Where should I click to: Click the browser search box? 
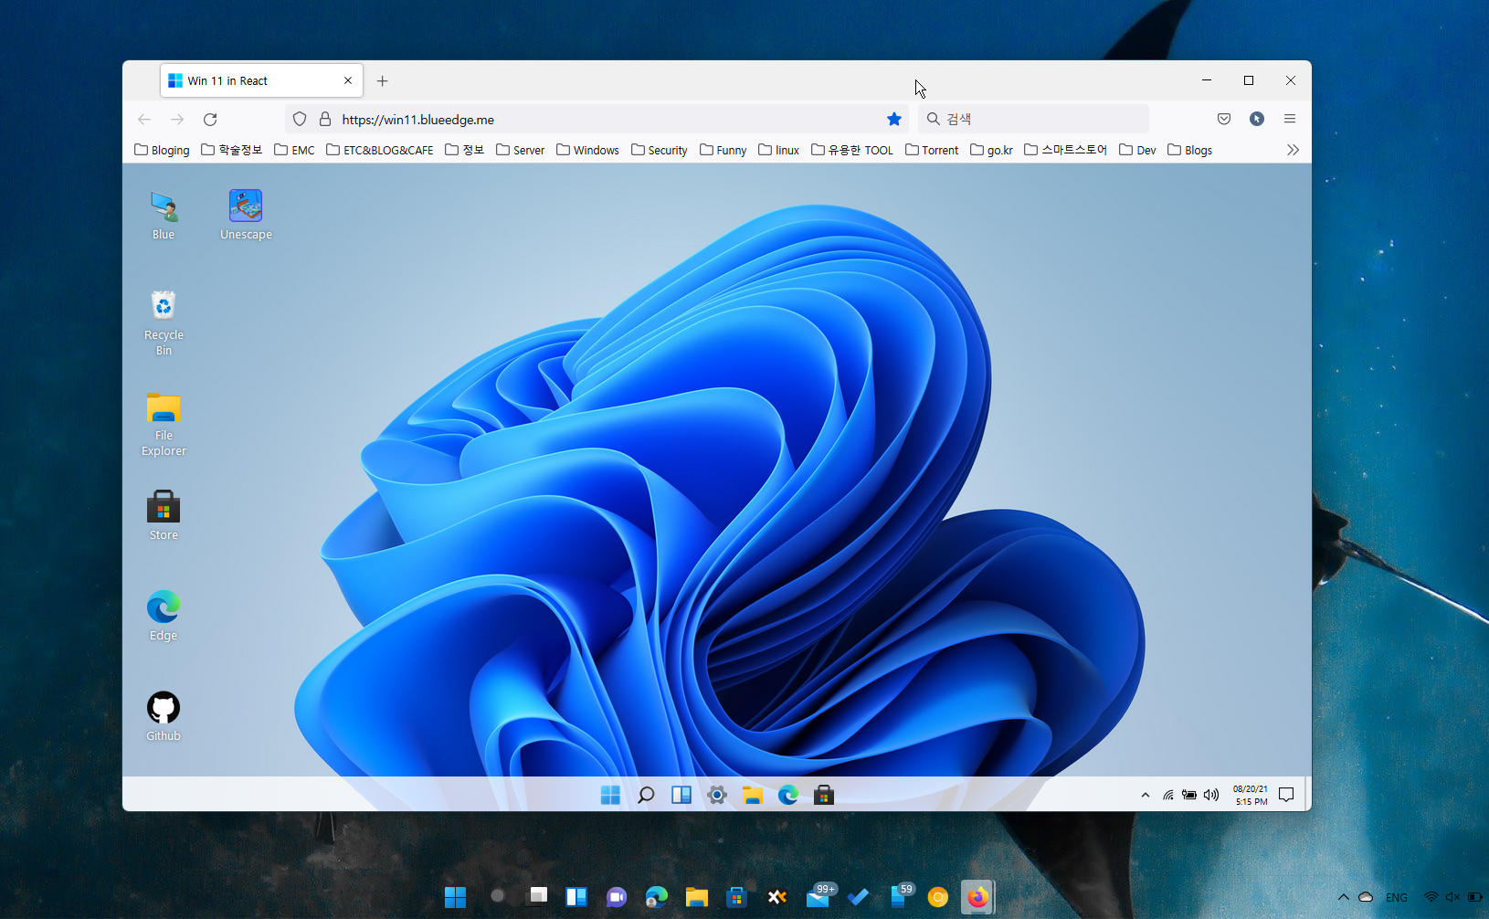1033,119
